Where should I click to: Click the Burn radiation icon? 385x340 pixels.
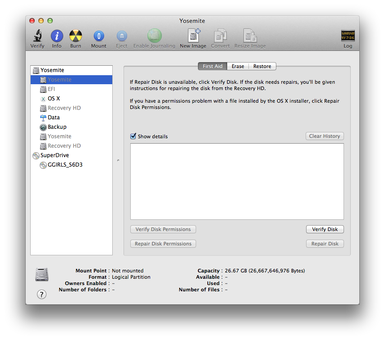click(x=76, y=36)
